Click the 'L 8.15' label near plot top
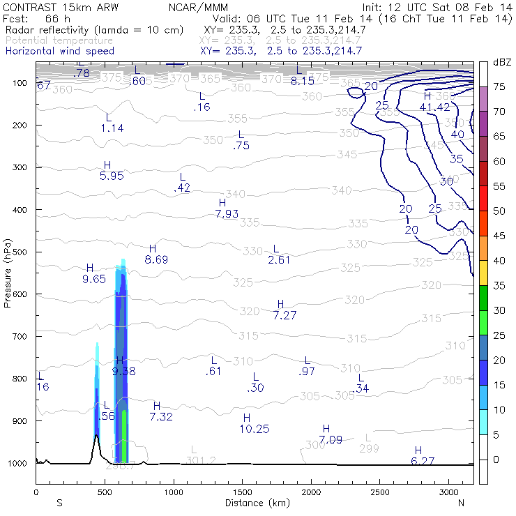This screenshot has height=516, width=516. click(303, 75)
